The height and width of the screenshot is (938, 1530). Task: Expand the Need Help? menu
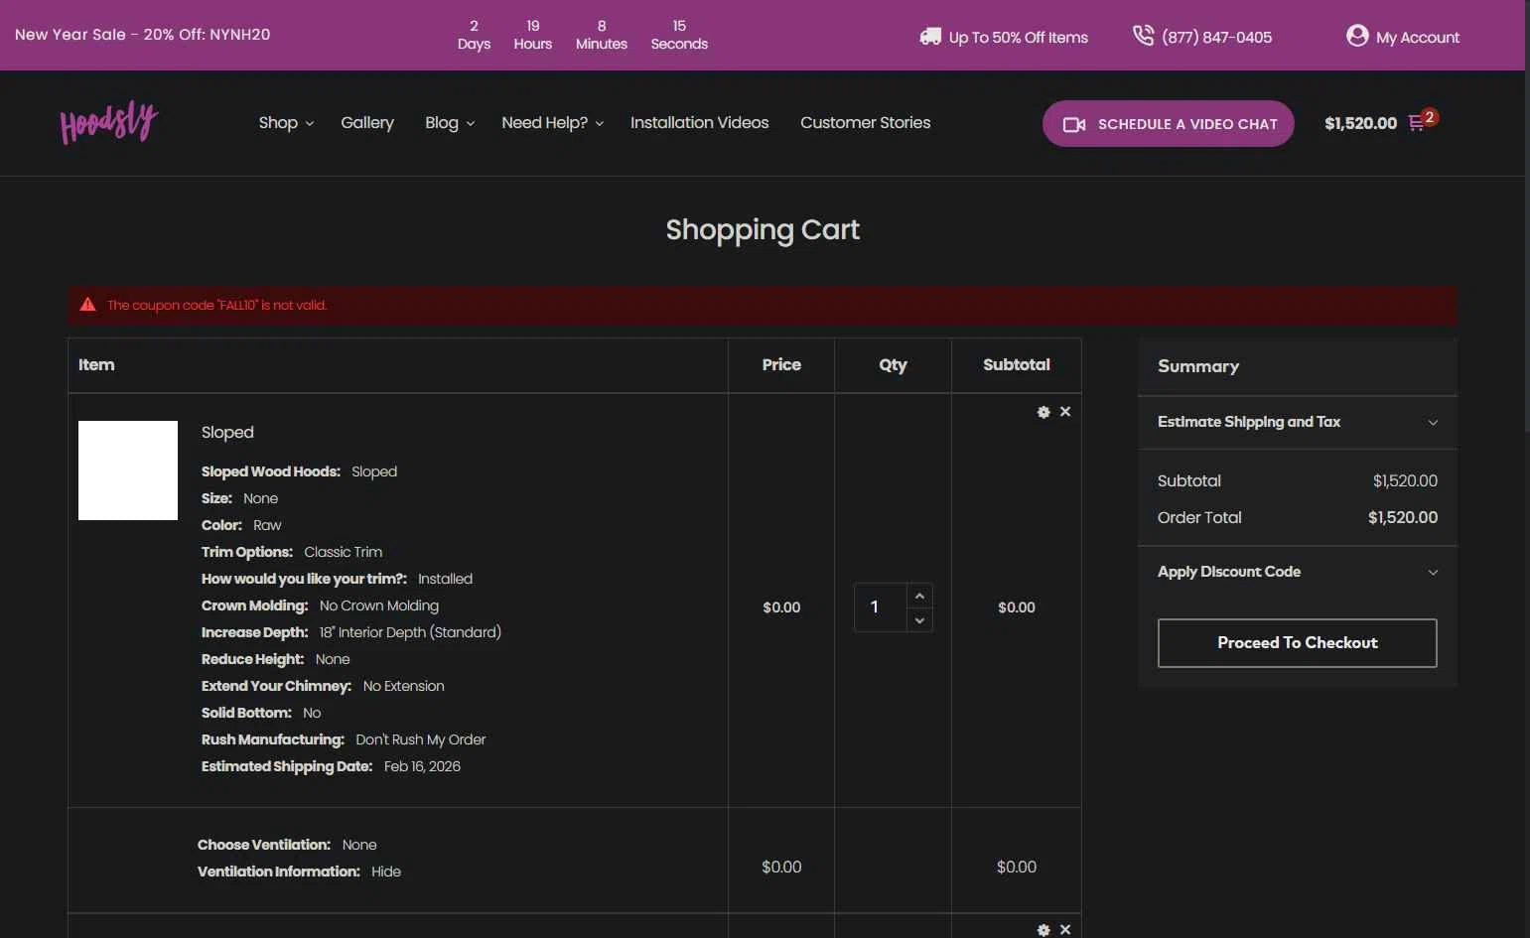(553, 123)
